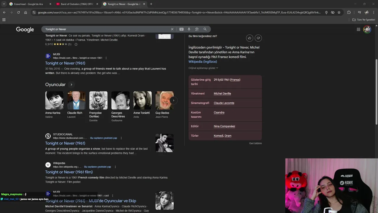Viewport: 378px width, 213px height.
Task: Open the tab search dropdown arrow
Action: point(4,4)
